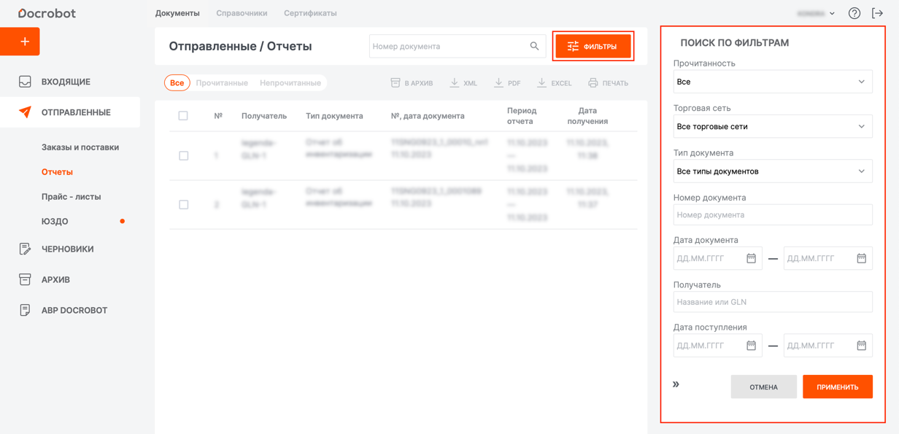Export selected documents to Excel

(x=554, y=83)
